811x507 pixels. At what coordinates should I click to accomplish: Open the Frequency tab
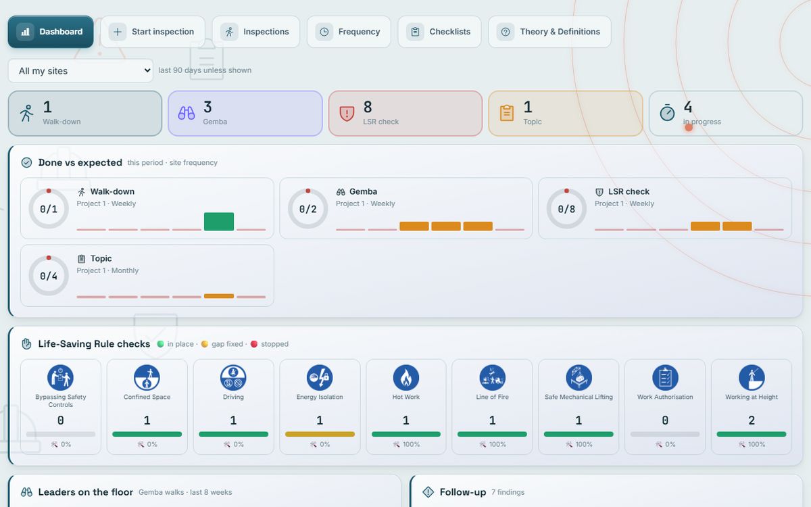[x=349, y=32]
